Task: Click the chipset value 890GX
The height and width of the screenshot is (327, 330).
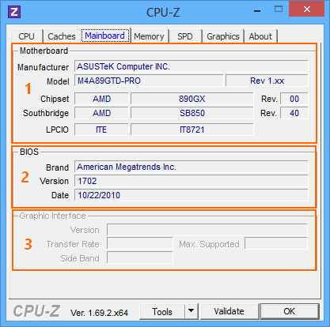Action: 192,99
